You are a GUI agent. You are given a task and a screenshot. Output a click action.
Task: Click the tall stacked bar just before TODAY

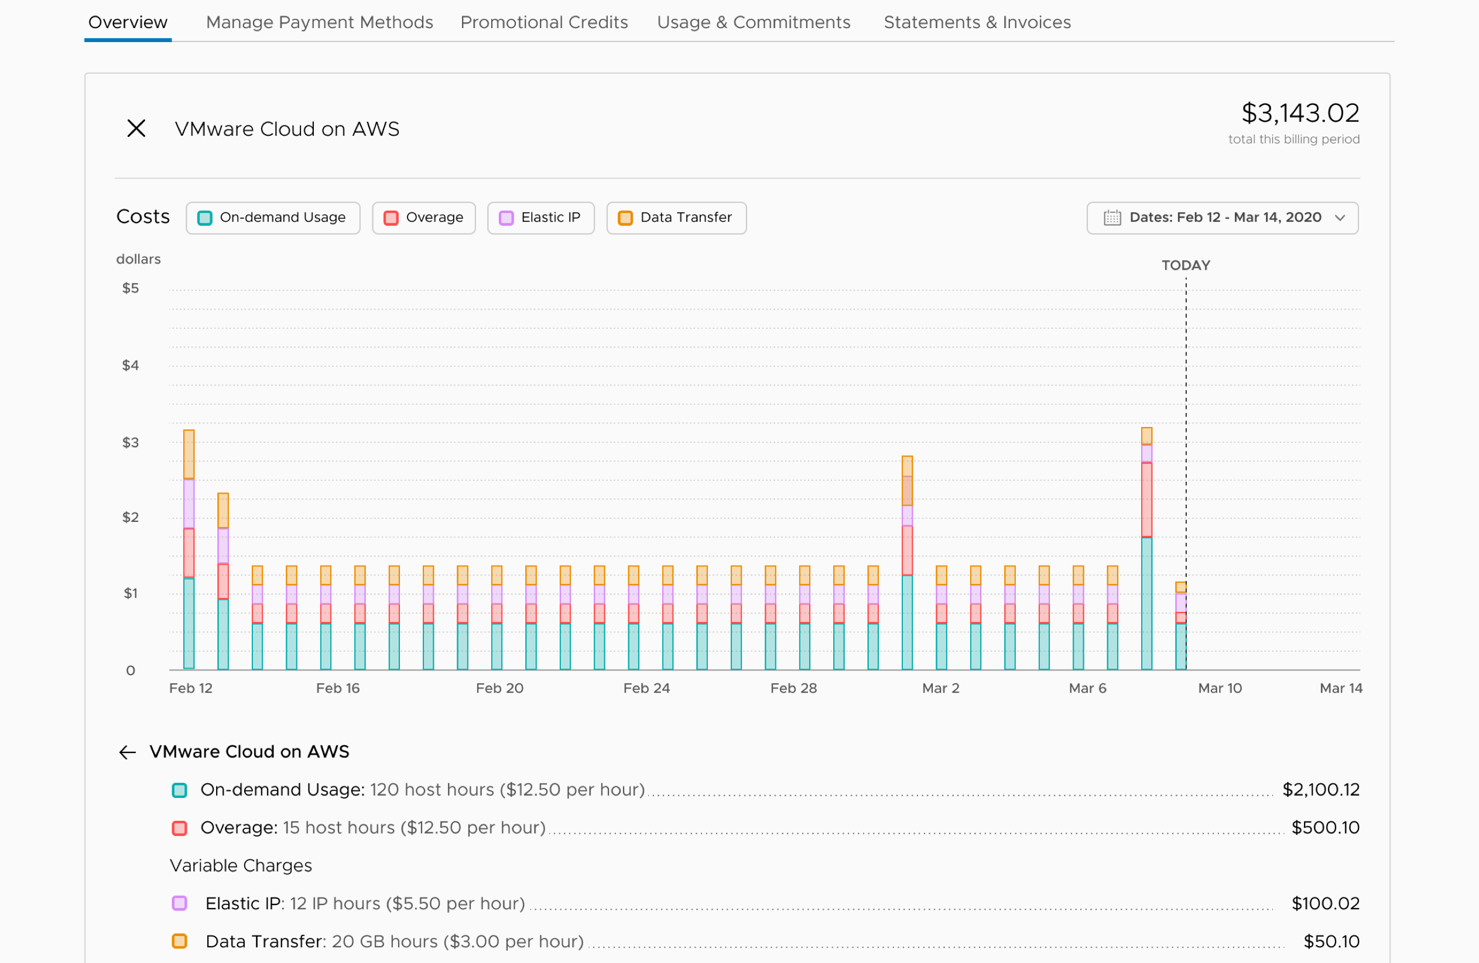click(x=1146, y=548)
